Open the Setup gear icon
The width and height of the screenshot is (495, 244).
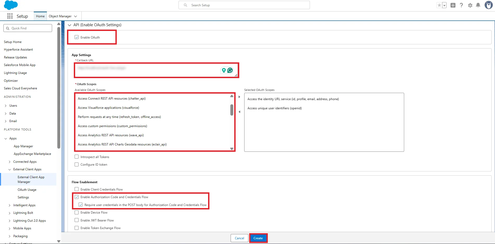tap(470, 5)
